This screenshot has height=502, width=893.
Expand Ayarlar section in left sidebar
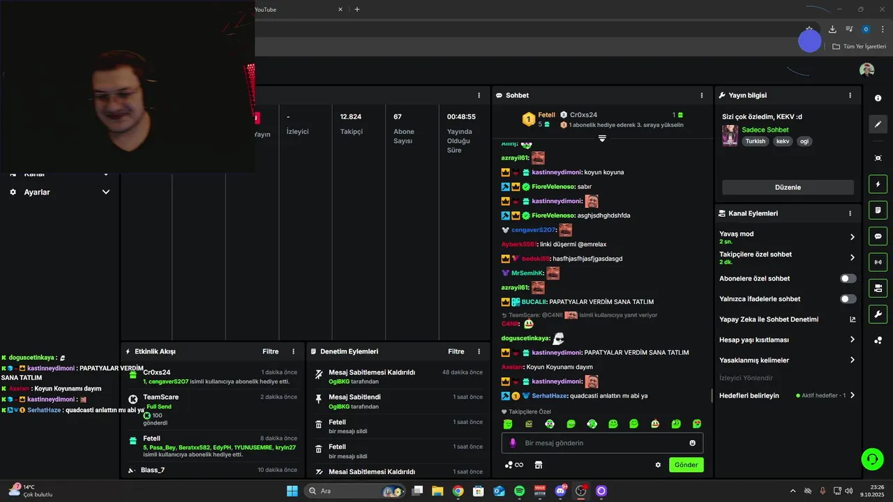tap(106, 192)
